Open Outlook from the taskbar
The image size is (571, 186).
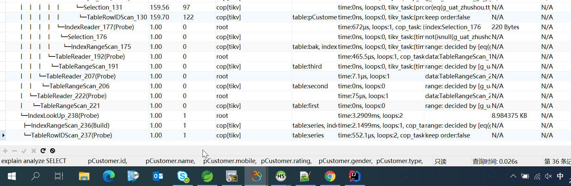pyautogui.click(x=158, y=176)
